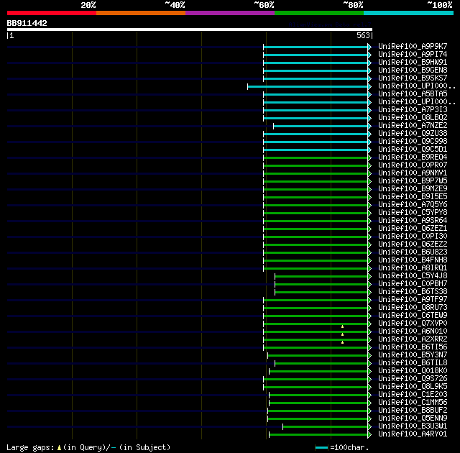Select the UniRef100_B6TIL8 label

[413, 363]
